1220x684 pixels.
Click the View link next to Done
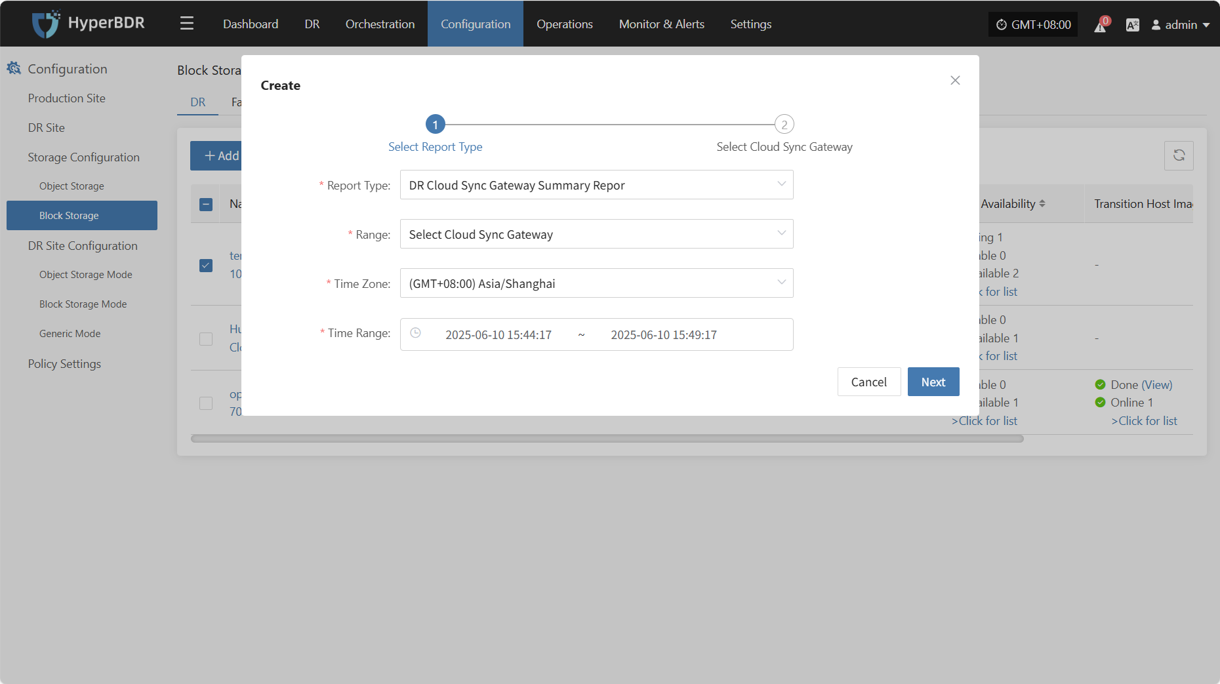point(1156,384)
